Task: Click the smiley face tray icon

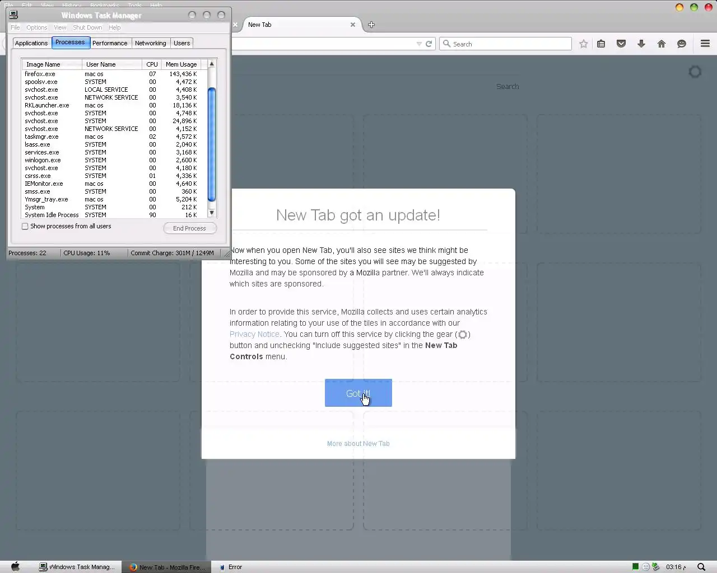Action: (x=645, y=567)
